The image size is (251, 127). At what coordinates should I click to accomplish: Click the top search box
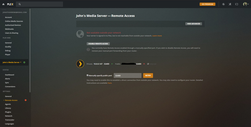click(x=39, y=4)
